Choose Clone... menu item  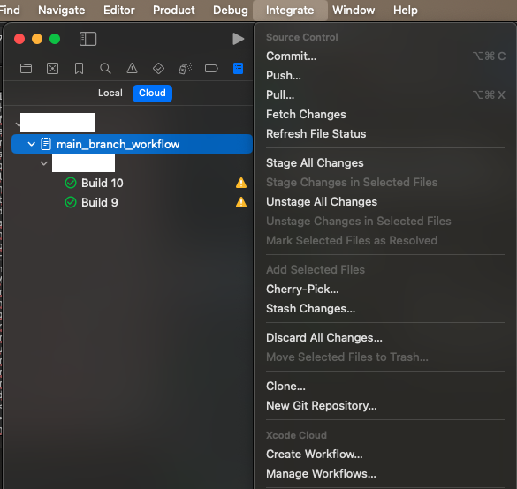(x=385, y=386)
